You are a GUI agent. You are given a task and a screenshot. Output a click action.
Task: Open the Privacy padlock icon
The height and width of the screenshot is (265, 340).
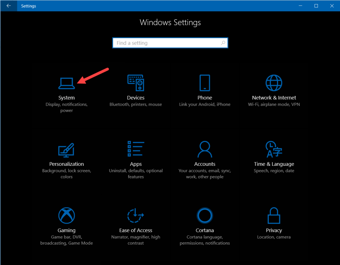pyautogui.click(x=274, y=215)
